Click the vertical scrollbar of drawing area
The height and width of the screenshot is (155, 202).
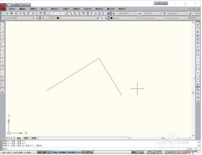(193, 79)
